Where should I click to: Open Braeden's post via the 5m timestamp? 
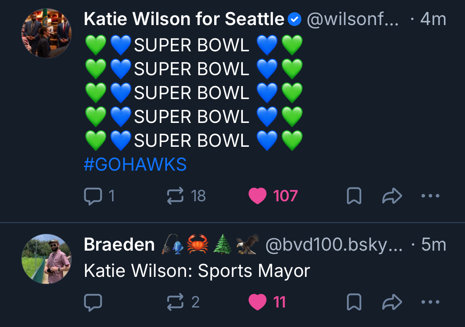pos(433,245)
